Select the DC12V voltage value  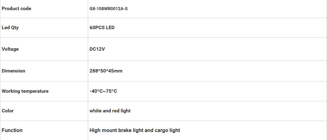[x=97, y=49]
